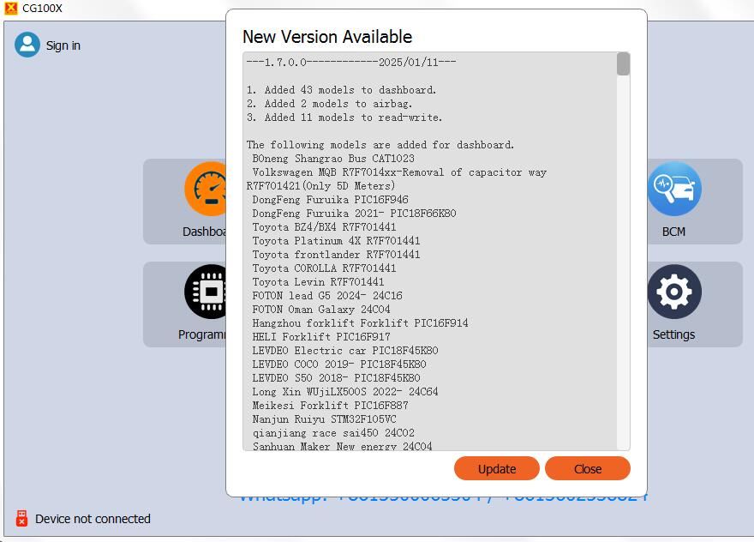The width and height of the screenshot is (754, 542).
Task: Click the CG100X app logo icon
Action: coord(10,9)
